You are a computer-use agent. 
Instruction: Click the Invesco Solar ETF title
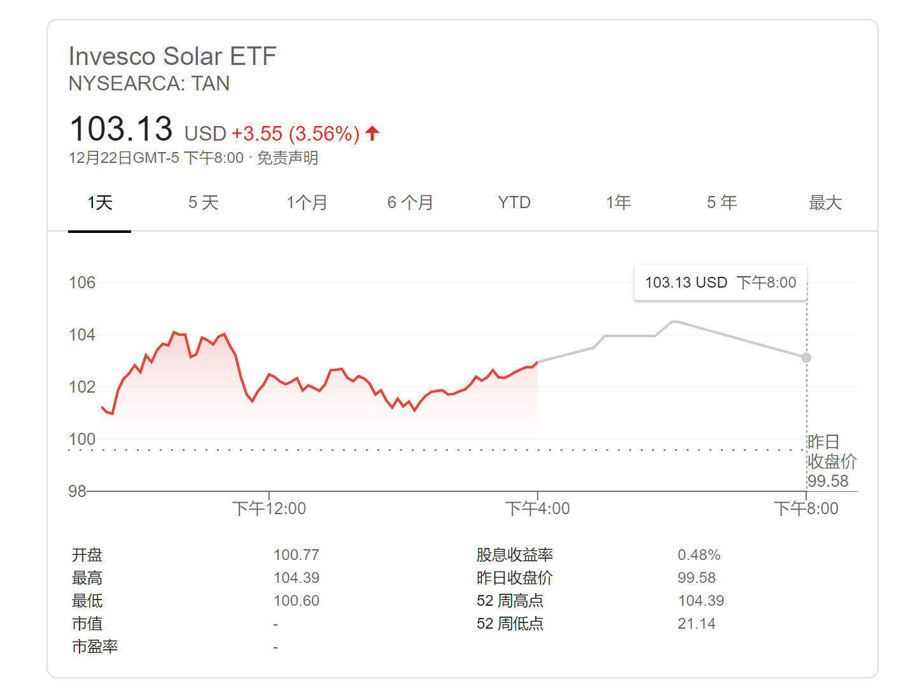coord(172,56)
